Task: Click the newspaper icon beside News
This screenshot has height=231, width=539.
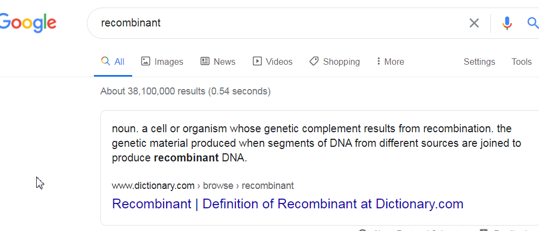Action: [205, 62]
